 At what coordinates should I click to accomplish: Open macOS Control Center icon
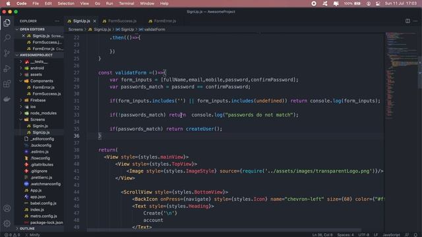pyautogui.click(x=378, y=3)
